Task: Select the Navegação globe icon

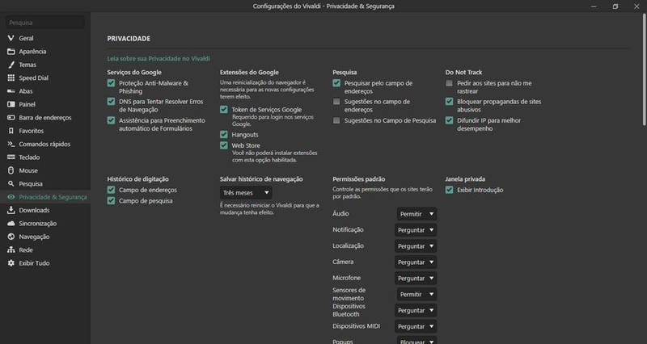Action: (11, 237)
